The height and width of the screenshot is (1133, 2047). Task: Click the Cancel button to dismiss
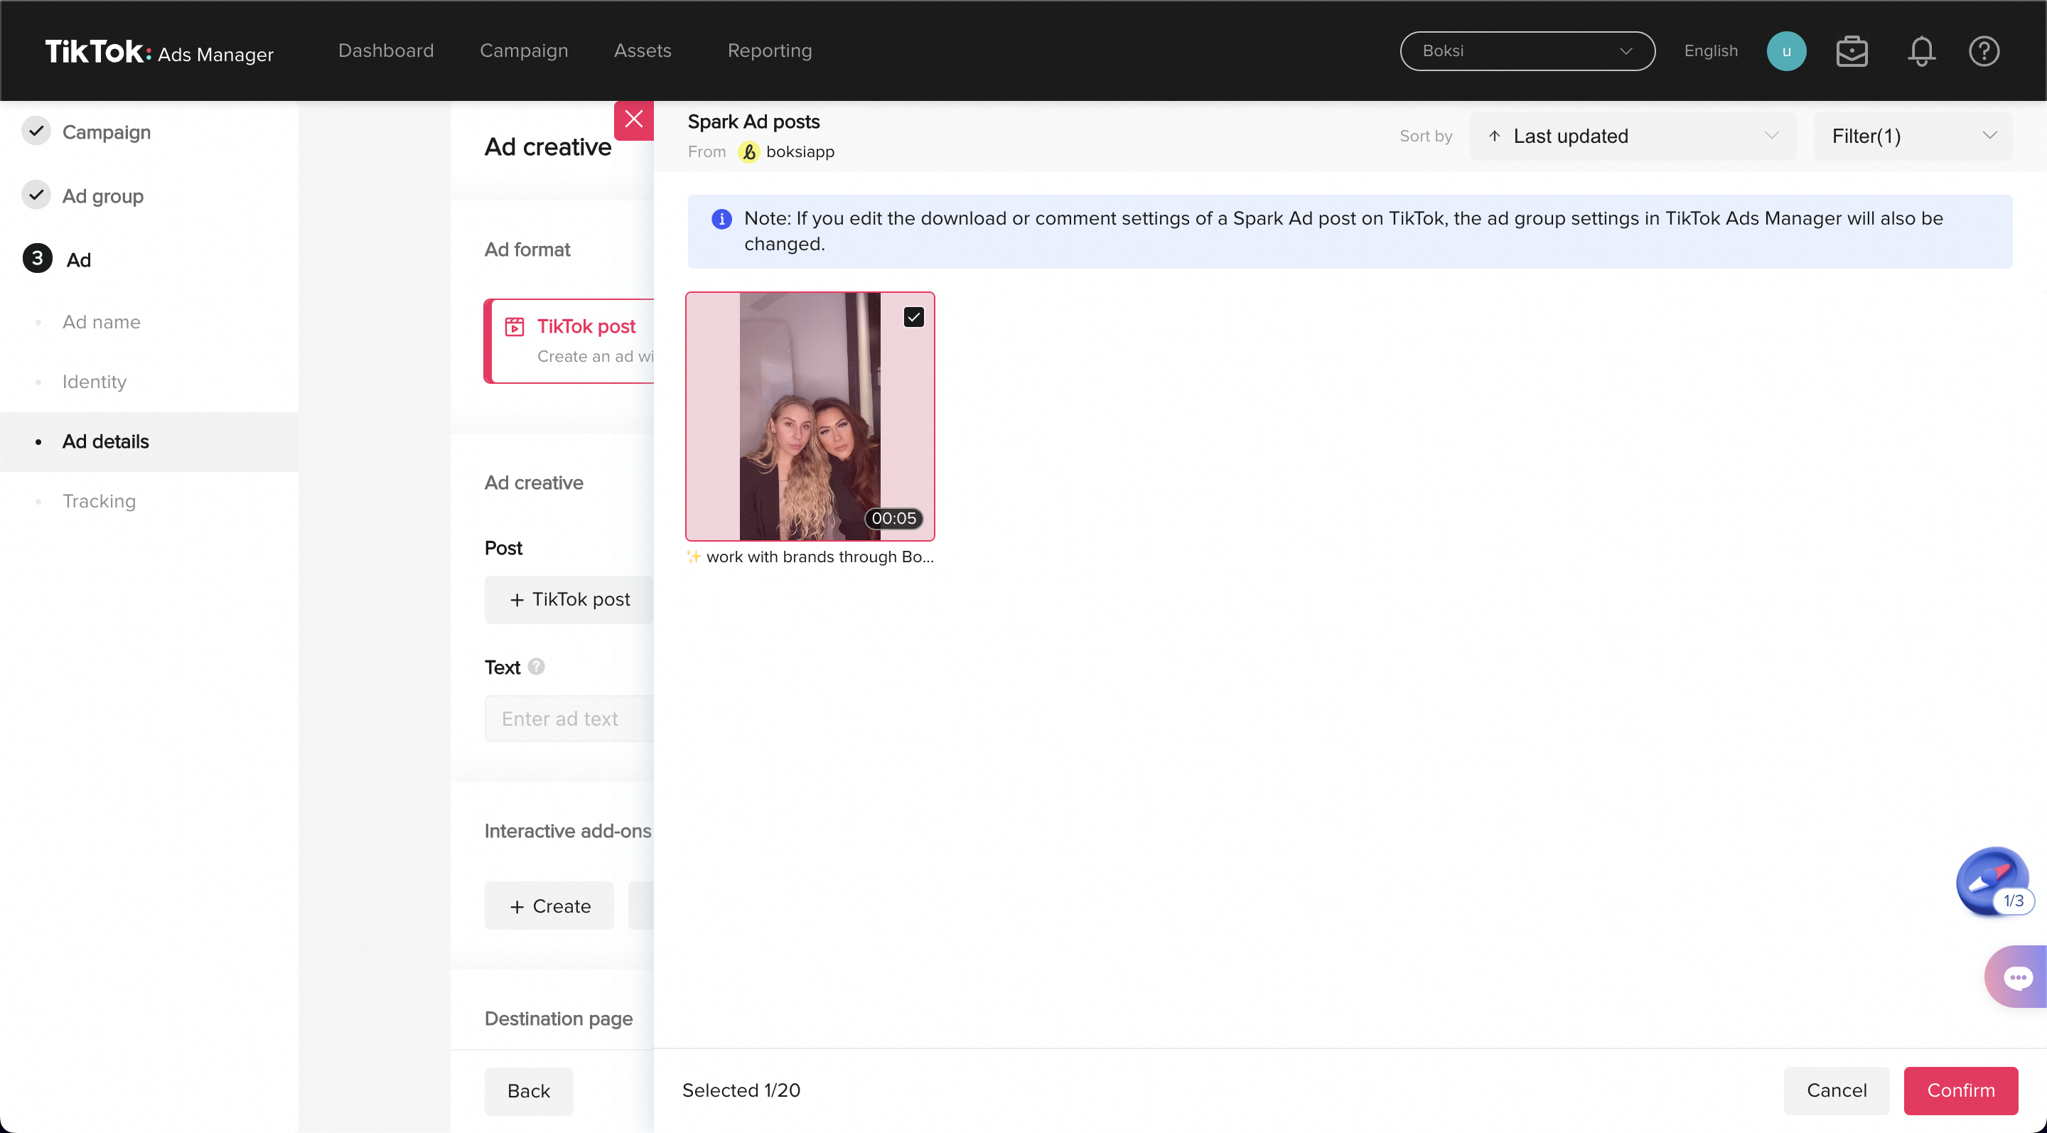1837,1090
